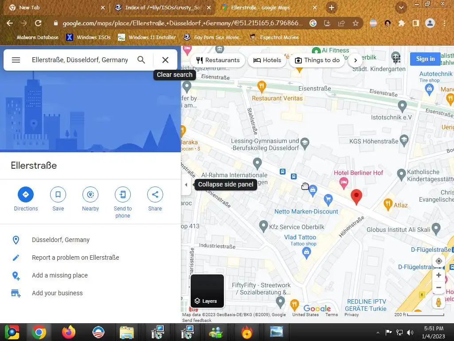
Task: Open a new browser tab with plus
Action: coord(332,8)
